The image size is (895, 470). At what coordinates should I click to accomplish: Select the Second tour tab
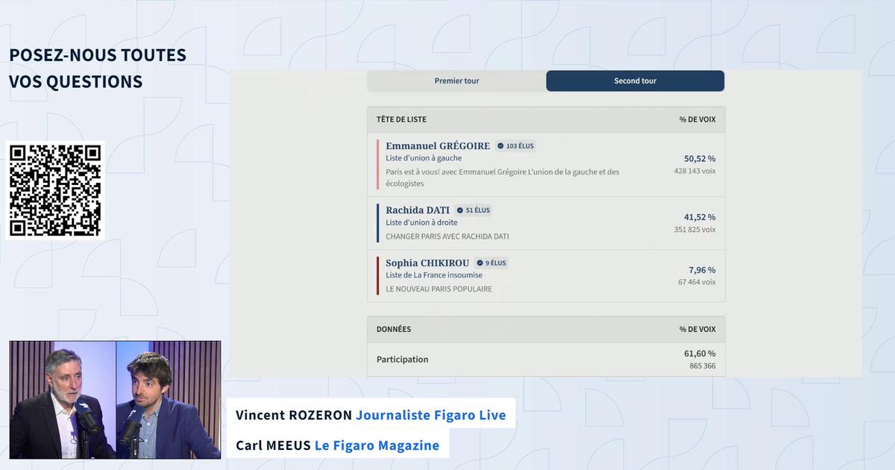(635, 81)
